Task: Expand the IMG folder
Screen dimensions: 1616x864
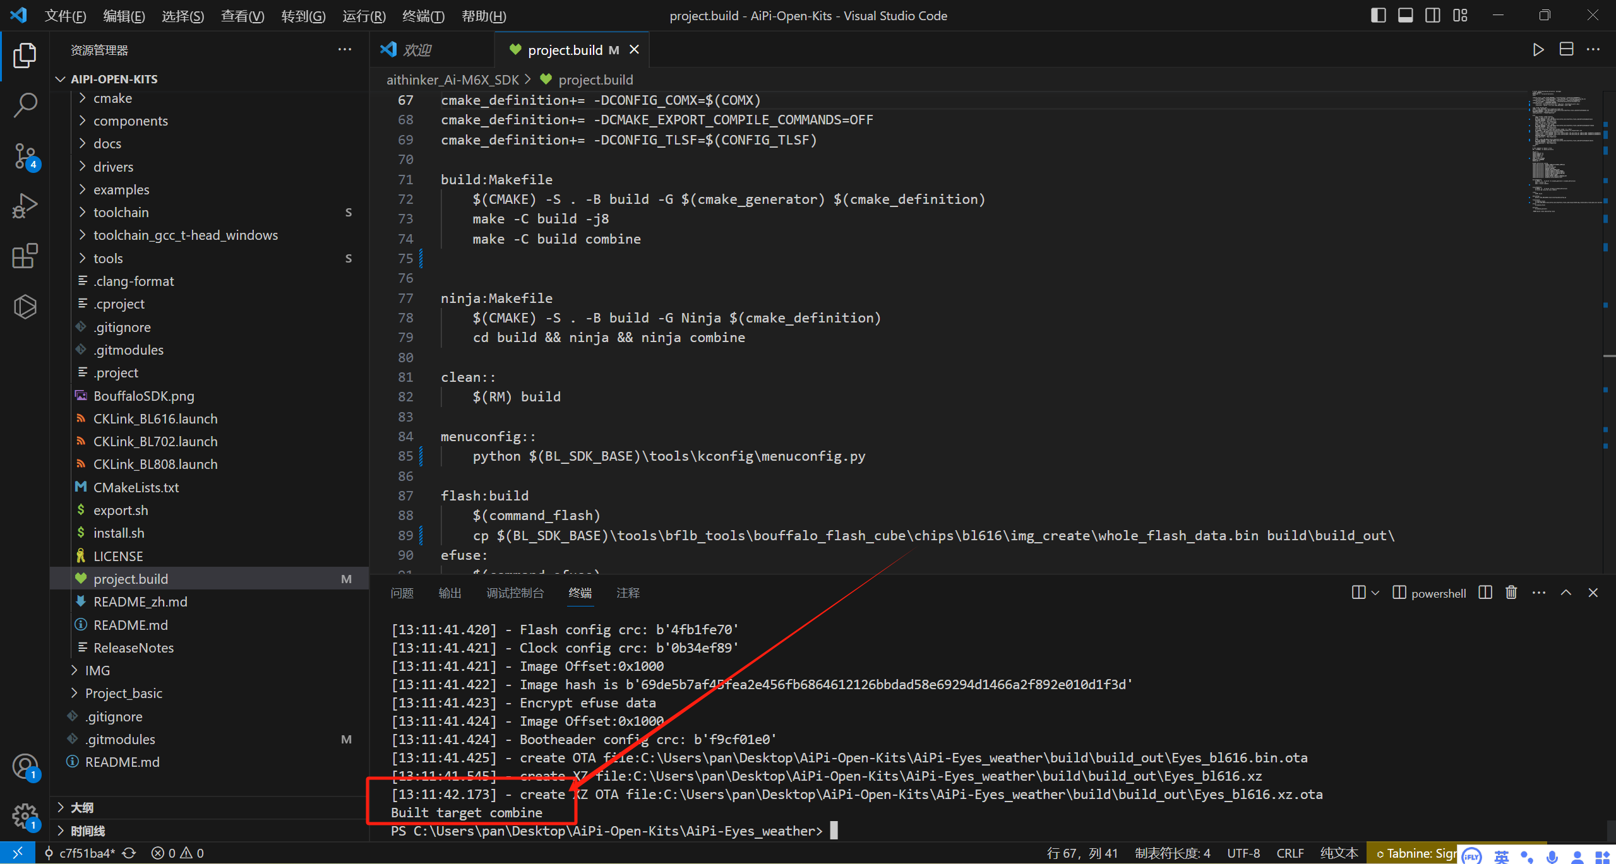Action: [74, 670]
